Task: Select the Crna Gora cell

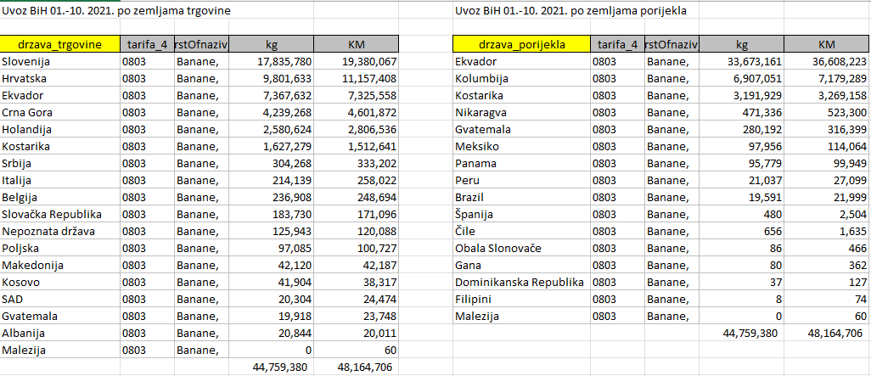Action: pos(60,113)
